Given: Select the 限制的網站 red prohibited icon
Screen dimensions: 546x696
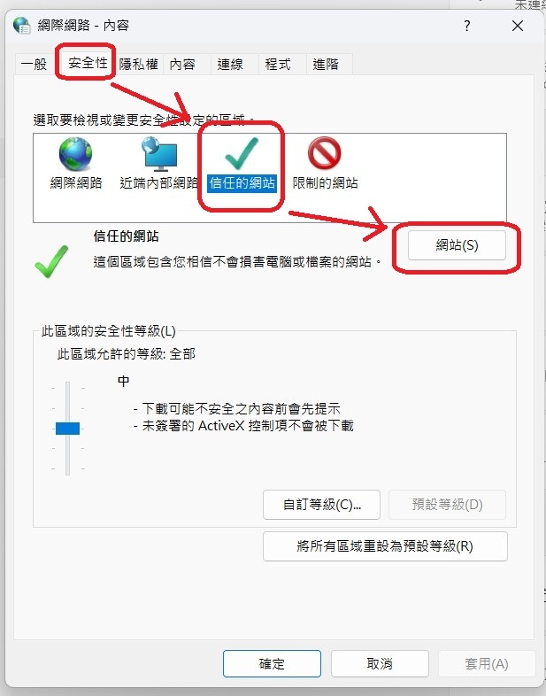Looking at the screenshot, I should 324,153.
